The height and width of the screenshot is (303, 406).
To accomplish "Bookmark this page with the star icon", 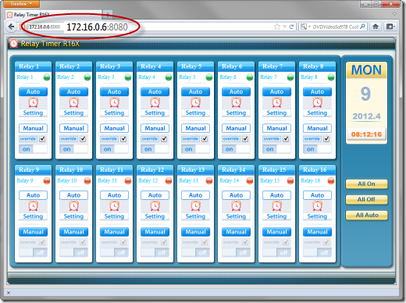I will tap(277, 27).
